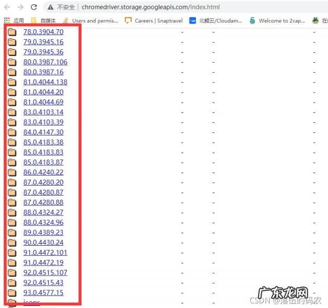Screen dimensions: 328x308
Task: Open the 80.0.3987.106 version link
Action: [45, 62]
